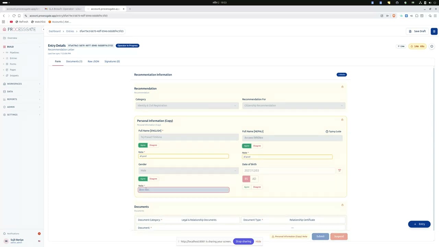Open Pages in the sidebar

pos(13,70)
